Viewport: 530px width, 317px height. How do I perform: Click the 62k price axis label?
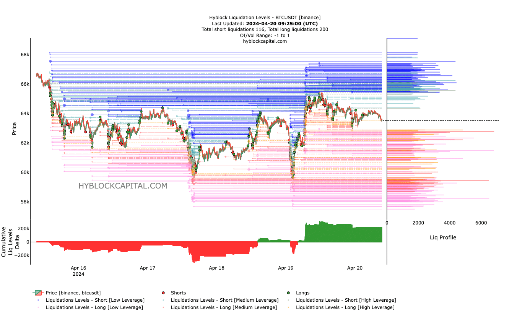click(x=25, y=143)
